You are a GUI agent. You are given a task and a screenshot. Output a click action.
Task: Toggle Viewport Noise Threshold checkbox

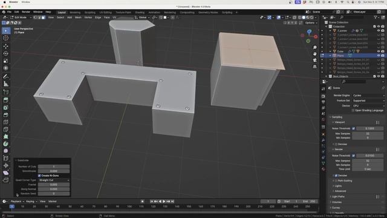click(x=353, y=128)
